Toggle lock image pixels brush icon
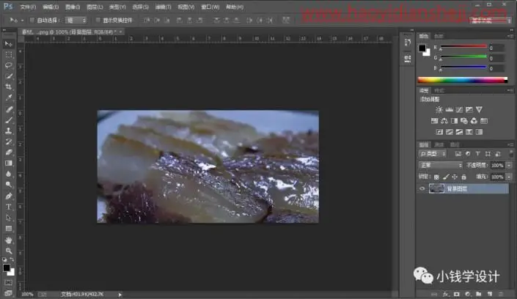The width and height of the screenshot is (517, 299). (446, 177)
